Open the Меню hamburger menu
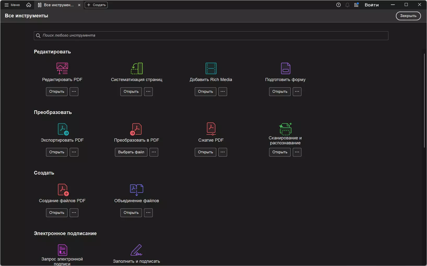The height and width of the screenshot is (266, 427). pos(12,5)
